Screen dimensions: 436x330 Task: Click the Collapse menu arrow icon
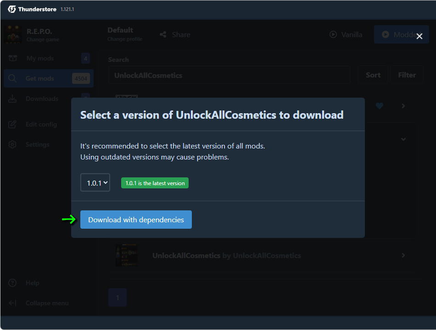pos(12,303)
